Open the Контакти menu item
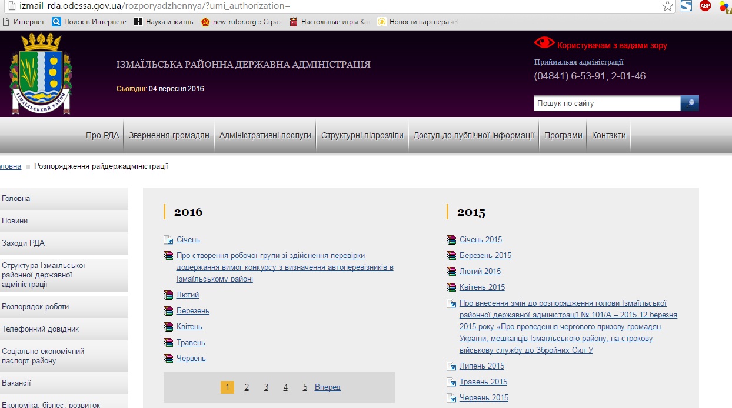Screen dimensions: 732x408 pyautogui.click(x=608, y=135)
